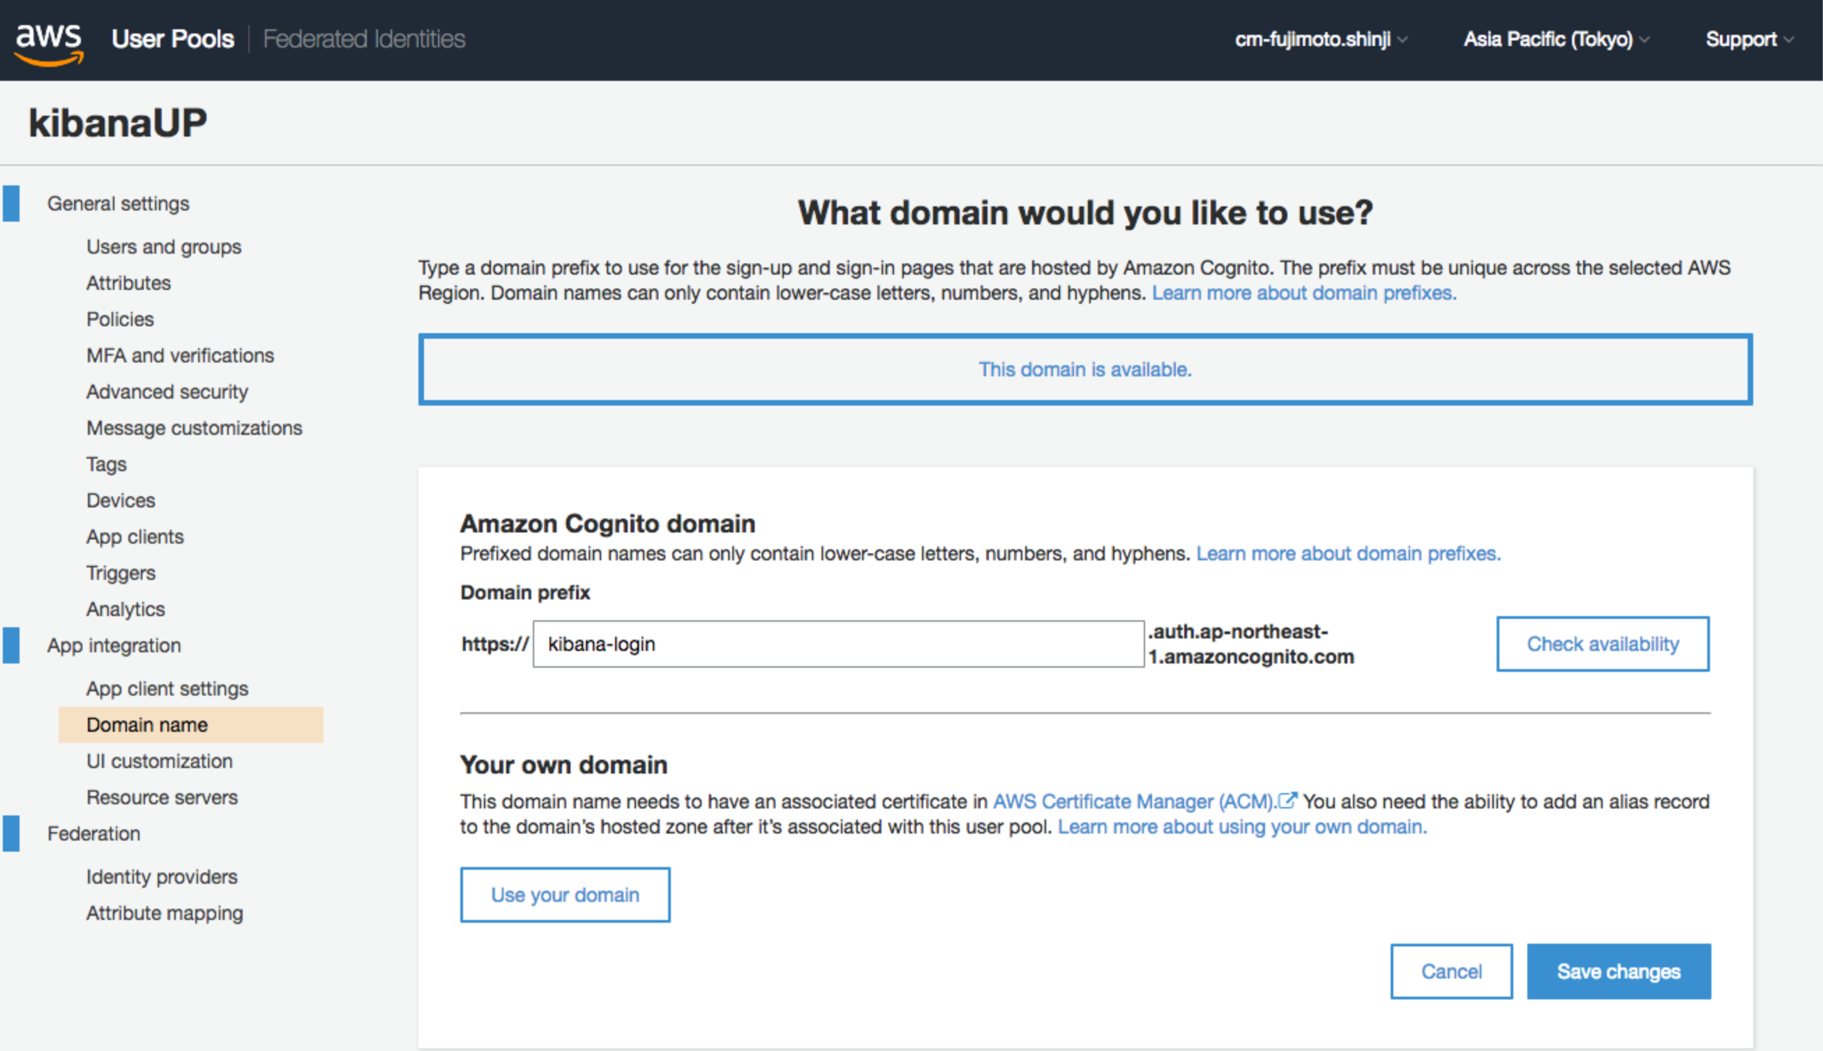Image resolution: width=1823 pixels, height=1051 pixels.
Task: Open Attribute mapping page
Action: pyautogui.click(x=165, y=913)
